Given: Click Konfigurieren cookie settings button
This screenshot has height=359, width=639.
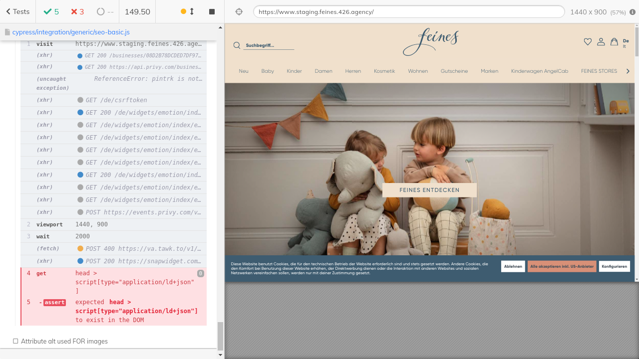Looking at the screenshot, I should pyautogui.click(x=614, y=266).
